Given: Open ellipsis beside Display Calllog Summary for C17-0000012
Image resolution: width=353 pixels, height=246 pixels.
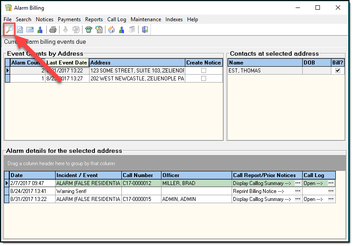Looking at the screenshot, I should [x=298, y=183].
